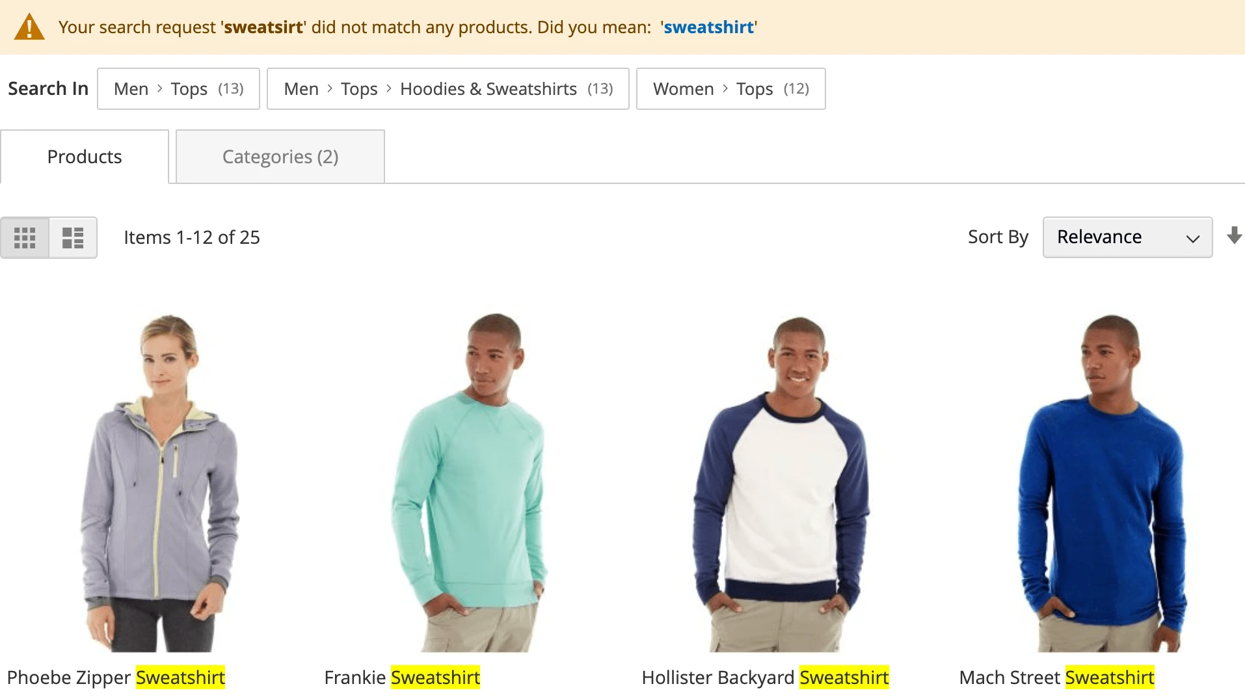The image size is (1245, 697).
Task: Switch to grid view mode
Action: 25,237
